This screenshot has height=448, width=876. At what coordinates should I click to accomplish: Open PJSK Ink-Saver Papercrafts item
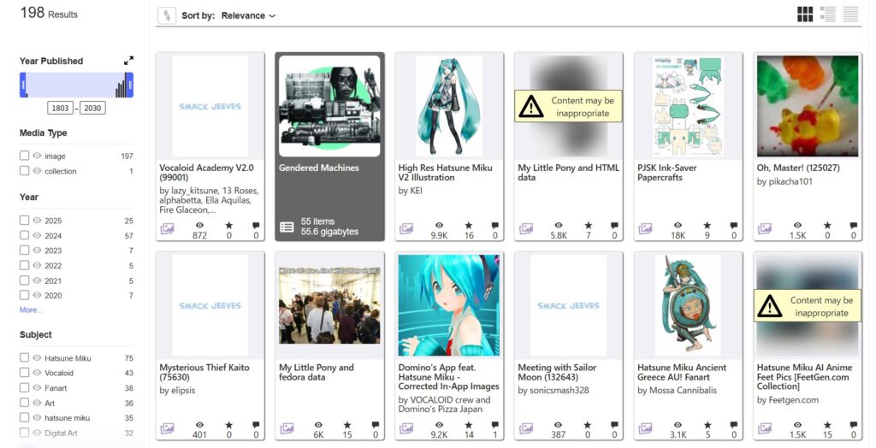coord(667,173)
